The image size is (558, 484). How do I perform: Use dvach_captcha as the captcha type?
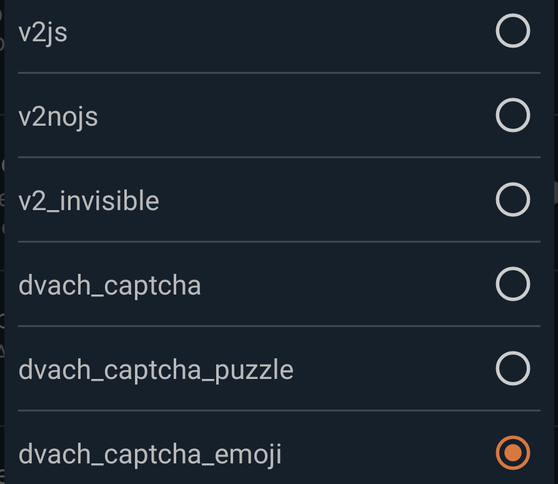point(512,285)
